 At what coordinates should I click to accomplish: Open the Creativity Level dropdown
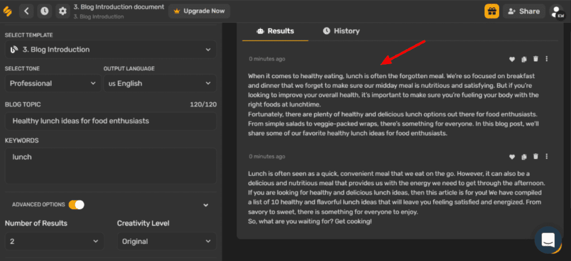point(166,241)
